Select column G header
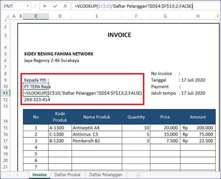This screenshot has width=221, height=179. (x=165, y=16)
